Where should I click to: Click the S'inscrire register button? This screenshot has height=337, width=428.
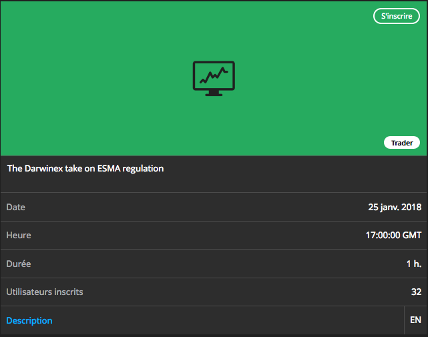(397, 16)
